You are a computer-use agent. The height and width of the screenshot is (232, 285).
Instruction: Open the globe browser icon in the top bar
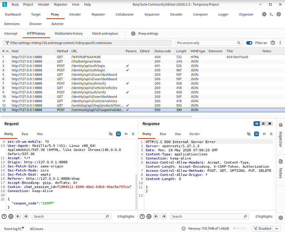pos(264,14)
